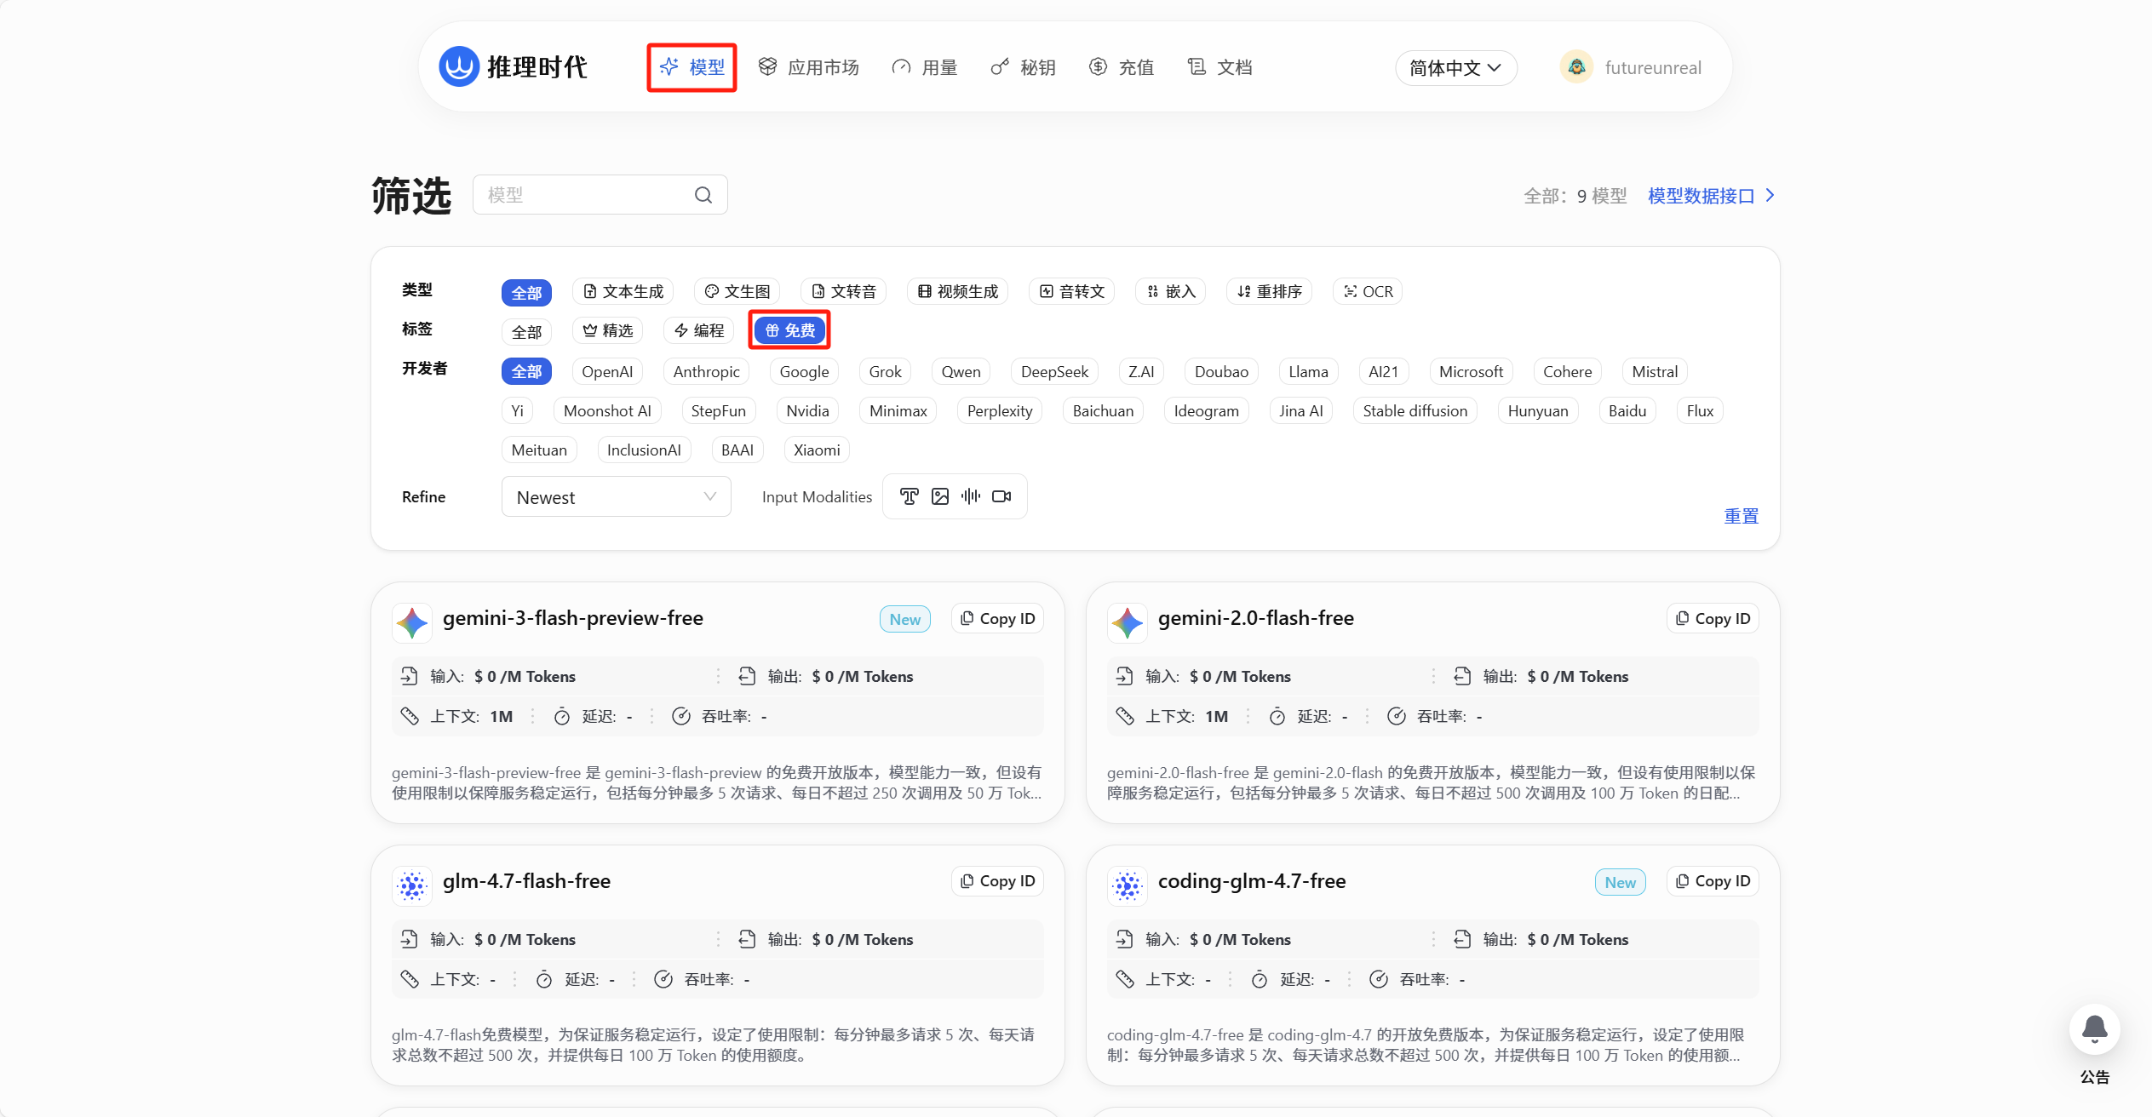Click the 延迟 timer icon on coding-glm-4.7-free

click(x=1260, y=979)
